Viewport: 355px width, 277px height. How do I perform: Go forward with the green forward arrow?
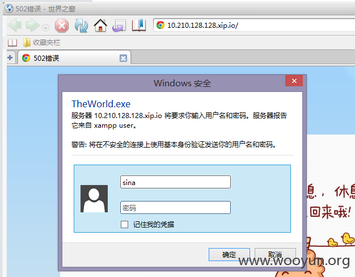tap(32, 25)
